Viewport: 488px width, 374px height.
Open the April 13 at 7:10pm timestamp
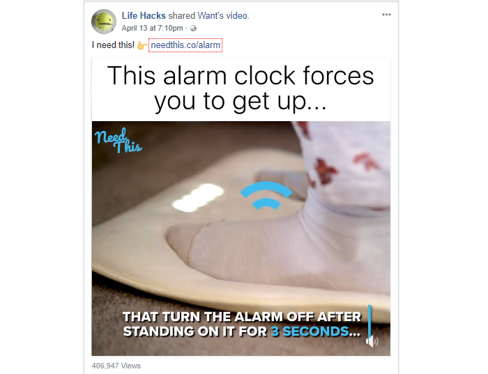tap(152, 29)
